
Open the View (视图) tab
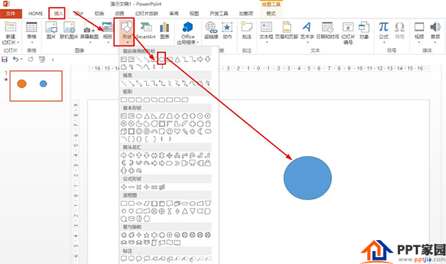[194, 13]
